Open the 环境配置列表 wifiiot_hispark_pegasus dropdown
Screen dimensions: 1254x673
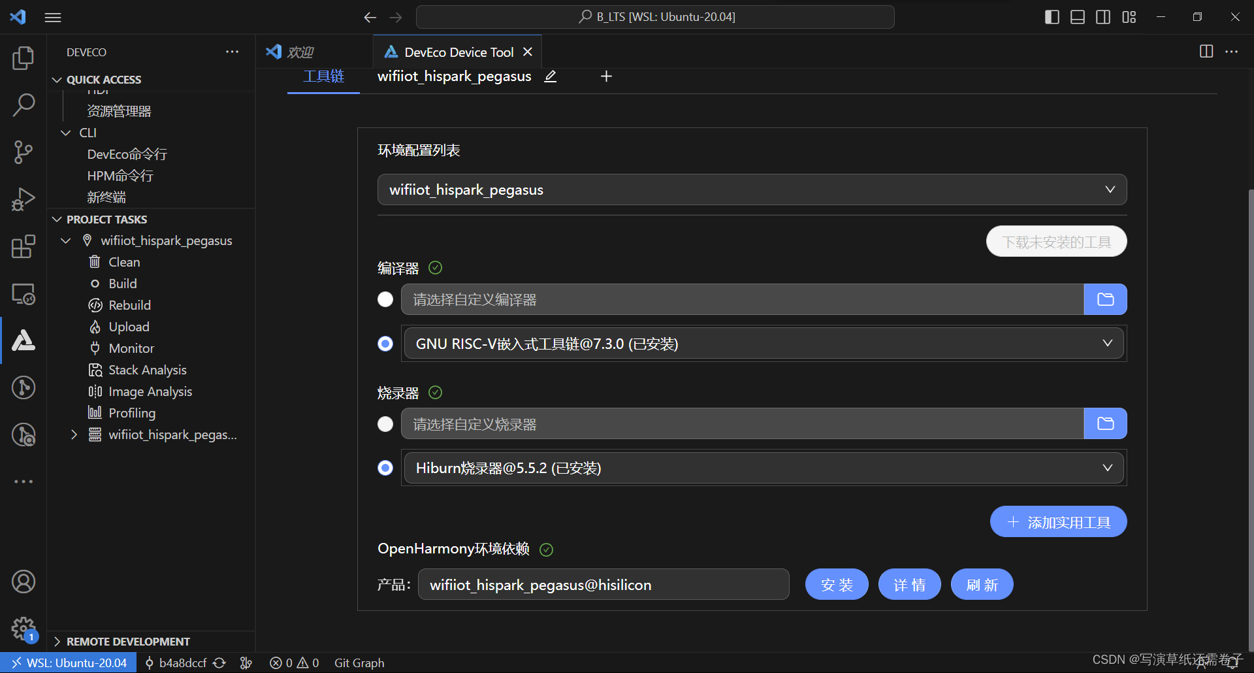click(752, 189)
